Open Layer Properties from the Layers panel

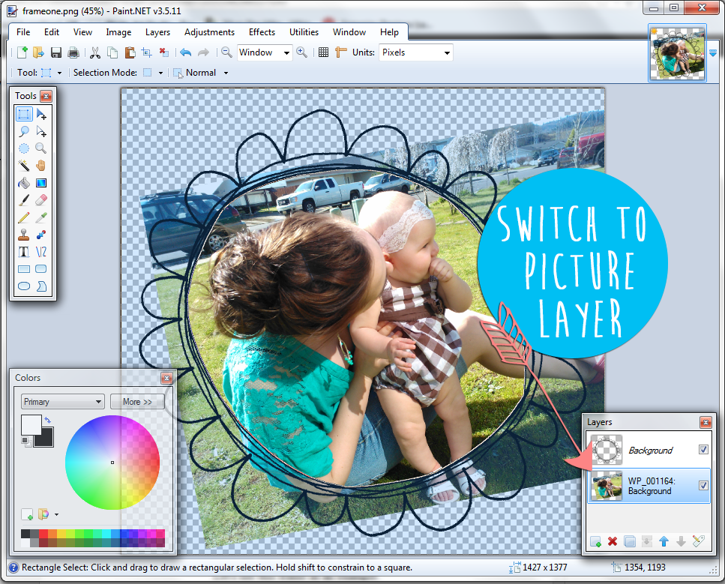[x=700, y=541]
